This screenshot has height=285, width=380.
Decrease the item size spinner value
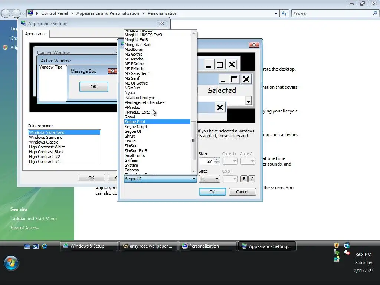pos(217,163)
